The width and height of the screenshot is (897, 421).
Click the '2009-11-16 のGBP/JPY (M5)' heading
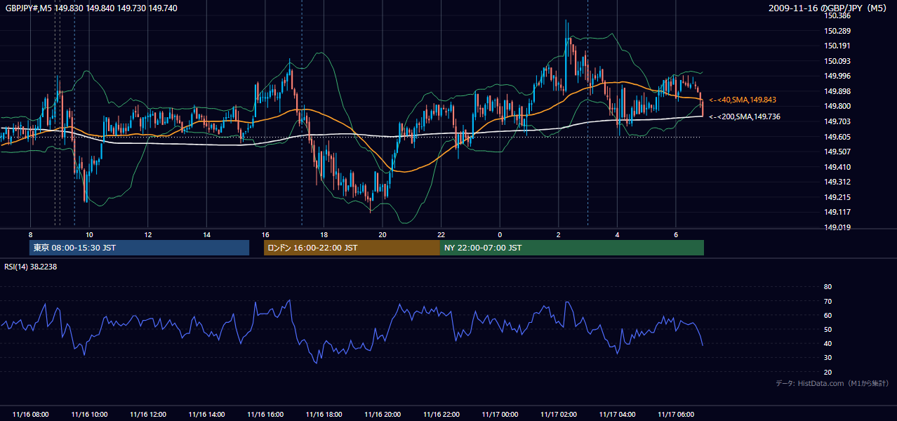(x=828, y=8)
